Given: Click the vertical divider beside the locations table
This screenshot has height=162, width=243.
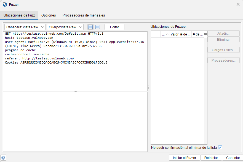Looking at the screenshot, I should pos(148,87).
